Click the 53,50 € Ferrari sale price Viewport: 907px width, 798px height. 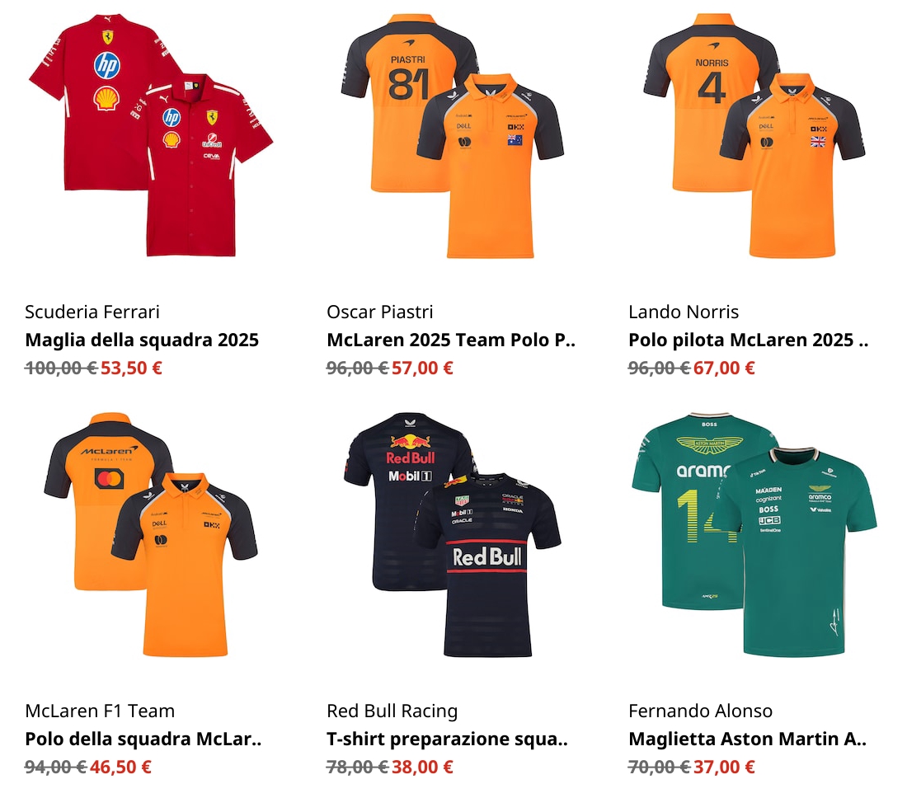point(131,368)
